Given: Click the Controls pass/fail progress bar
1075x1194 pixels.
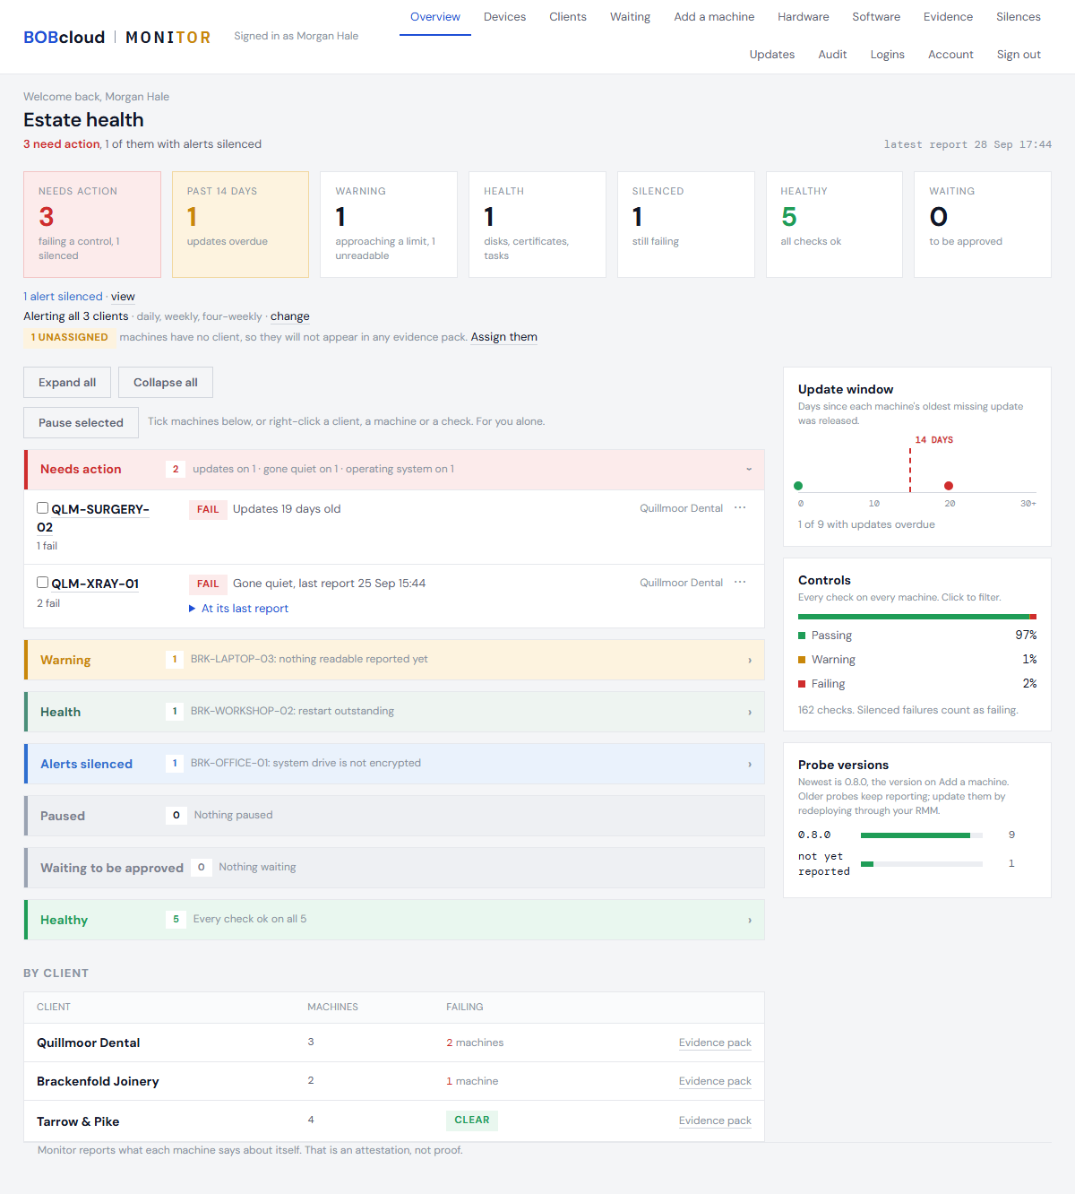Looking at the screenshot, I should (x=917, y=617).
